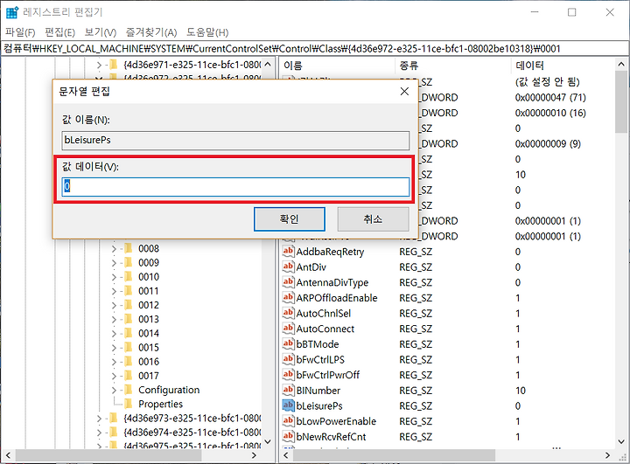Select the 0010 tree key
Screen dimensions: 630x464
coord(149,276)
